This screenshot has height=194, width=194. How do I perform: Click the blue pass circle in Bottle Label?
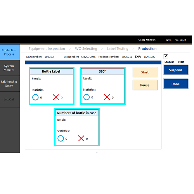pyautogui.click(x=35, y=97)
